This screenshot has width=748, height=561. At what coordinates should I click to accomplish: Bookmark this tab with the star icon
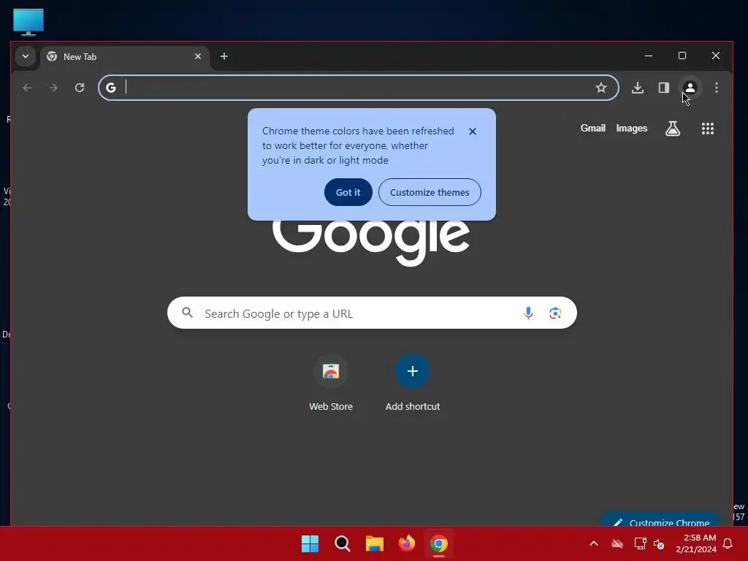601,88
